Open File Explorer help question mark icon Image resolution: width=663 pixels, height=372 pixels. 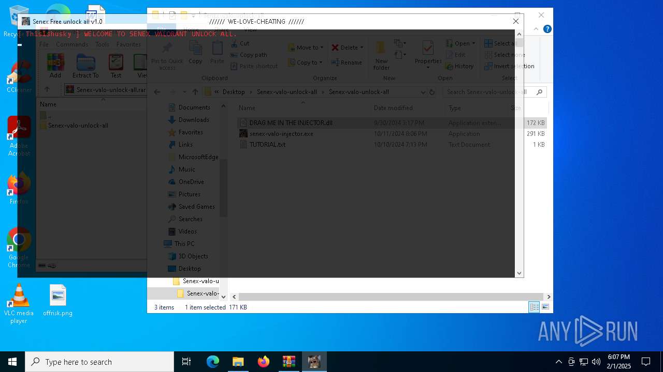[x=547, y=29]
